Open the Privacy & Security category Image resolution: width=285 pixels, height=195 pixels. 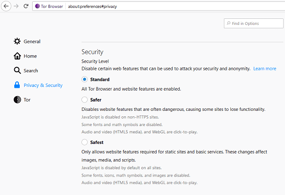click(38, 85)
